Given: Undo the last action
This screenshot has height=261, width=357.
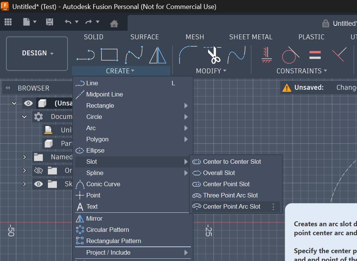Looking at the screenshot, I should coord(68,22).
